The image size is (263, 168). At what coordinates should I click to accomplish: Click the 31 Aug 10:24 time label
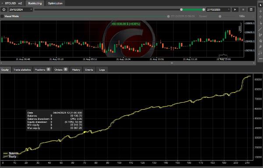[x=123, y=59]
